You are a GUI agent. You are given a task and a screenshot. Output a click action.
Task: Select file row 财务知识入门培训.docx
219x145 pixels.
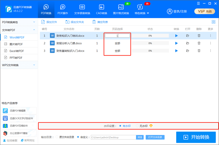pos(128,36)
